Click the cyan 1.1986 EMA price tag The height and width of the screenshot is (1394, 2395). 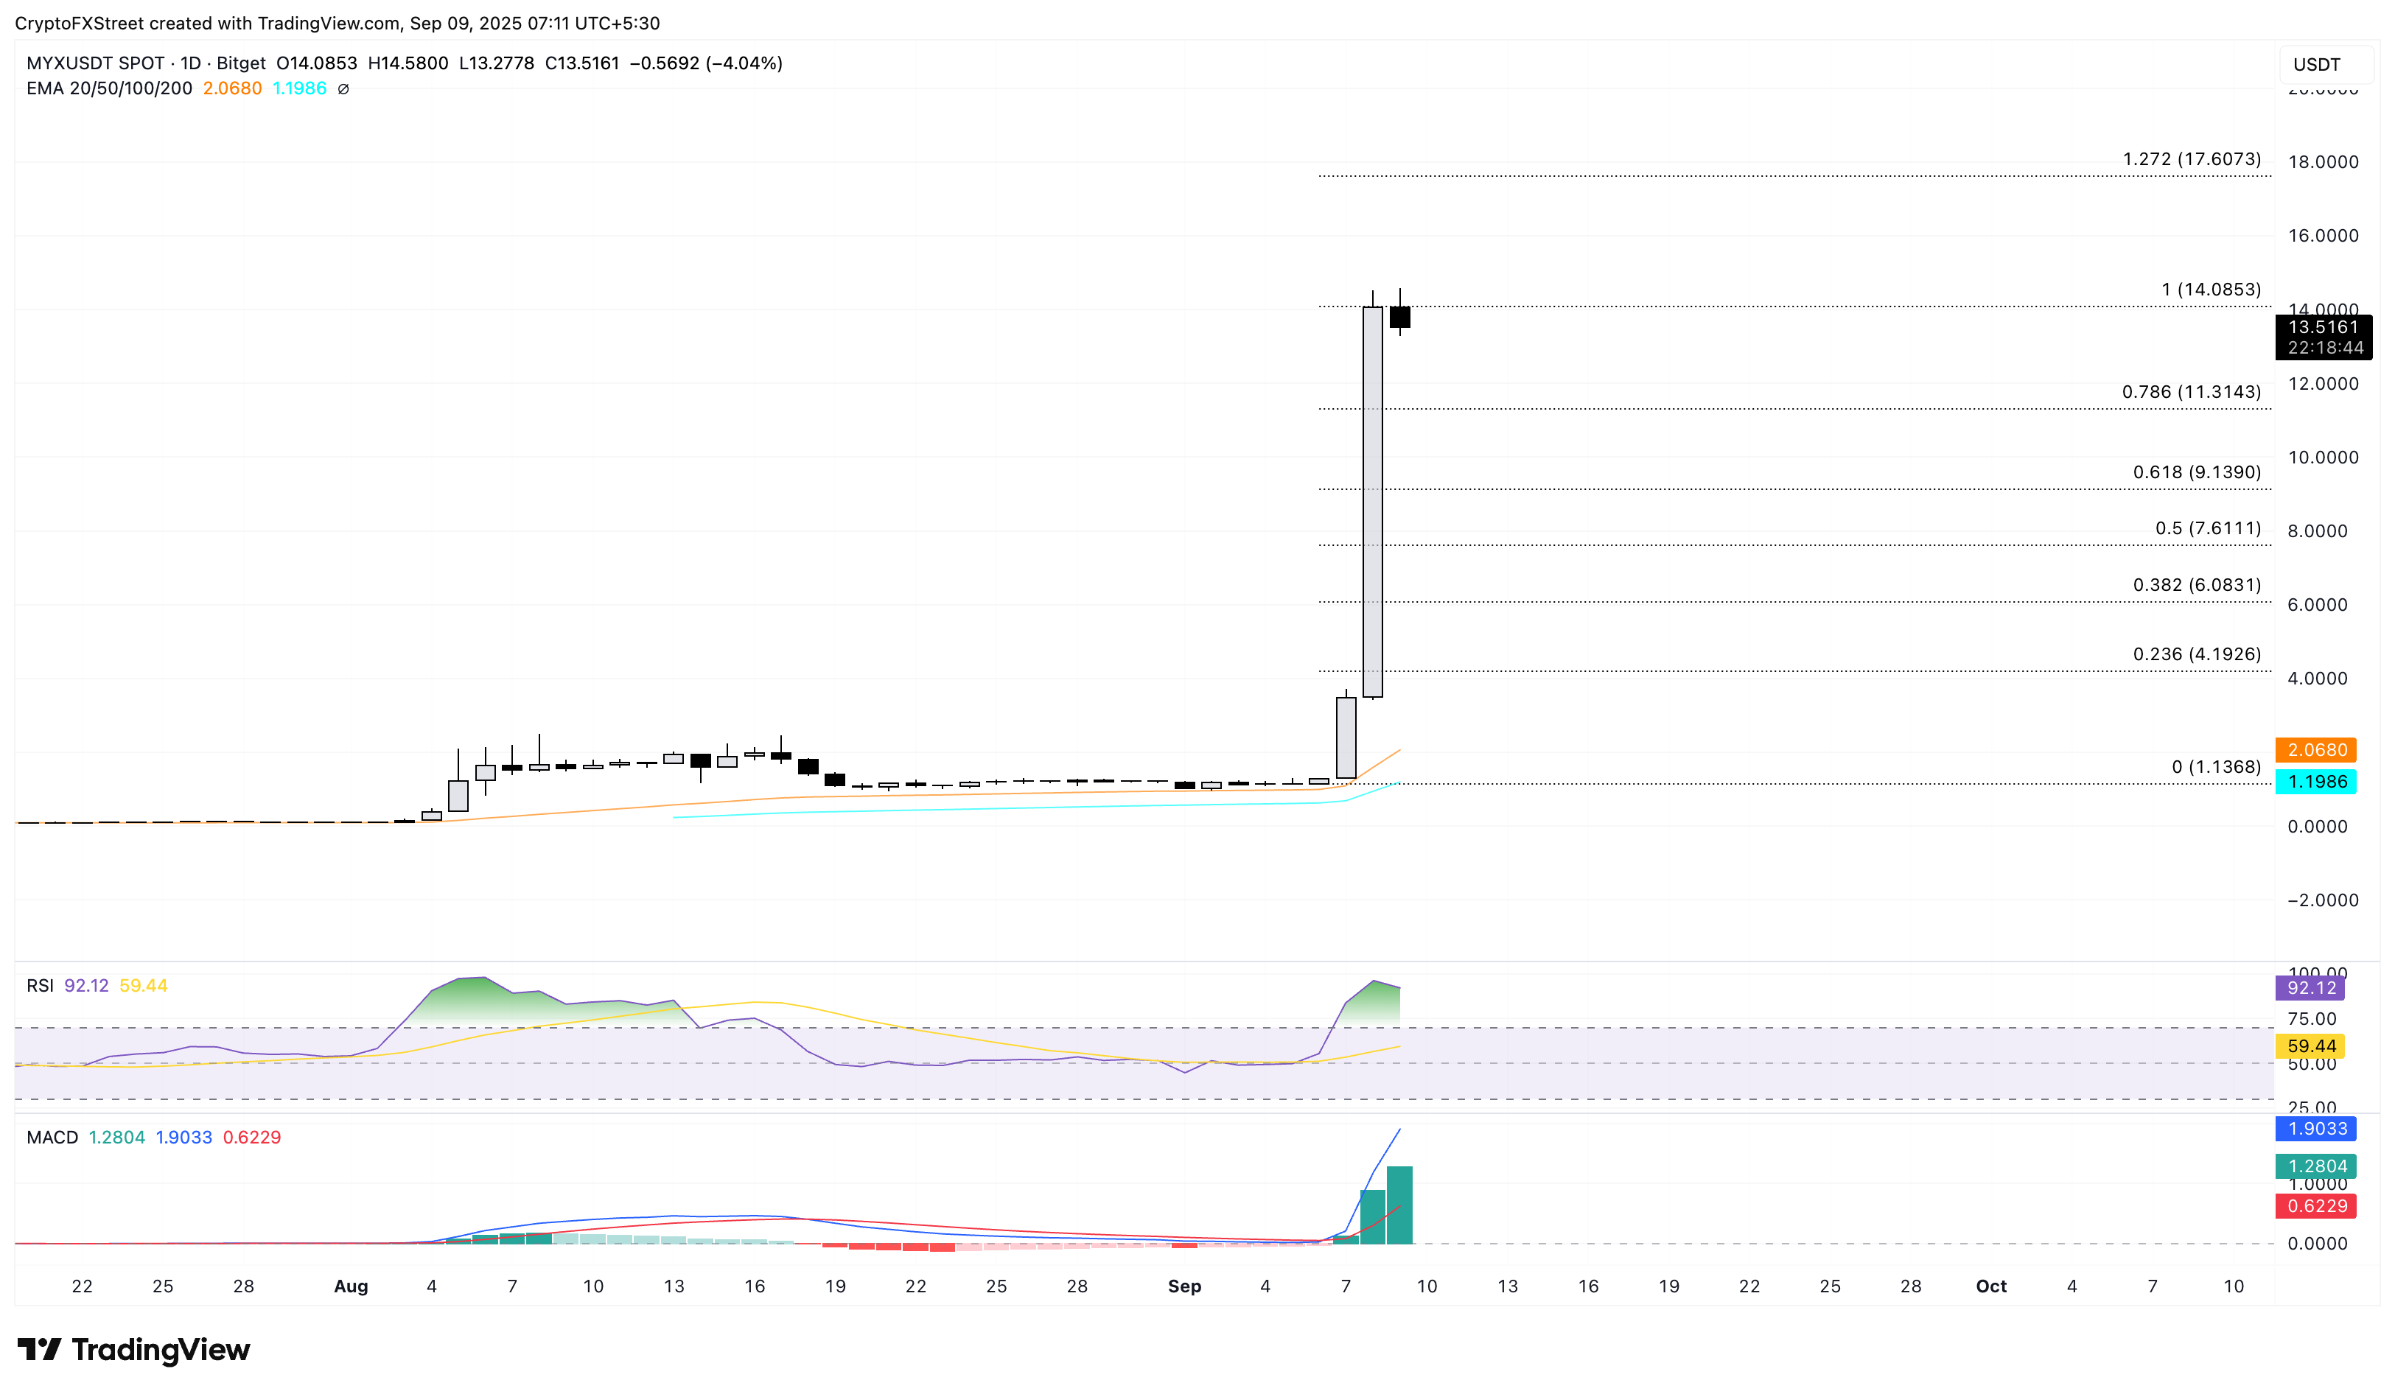tap(2316, 781)
